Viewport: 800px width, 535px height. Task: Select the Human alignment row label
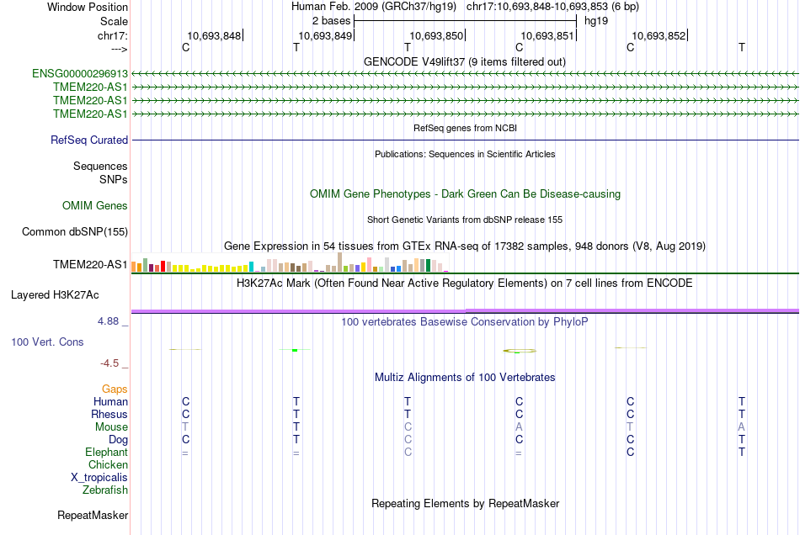[x=110, y=401]
